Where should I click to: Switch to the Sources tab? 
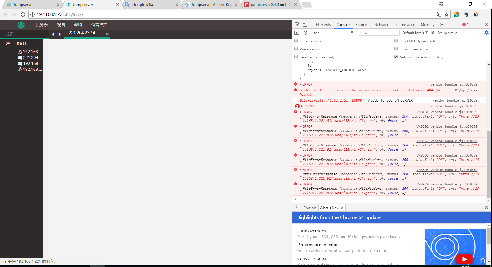tap(362, 25)
